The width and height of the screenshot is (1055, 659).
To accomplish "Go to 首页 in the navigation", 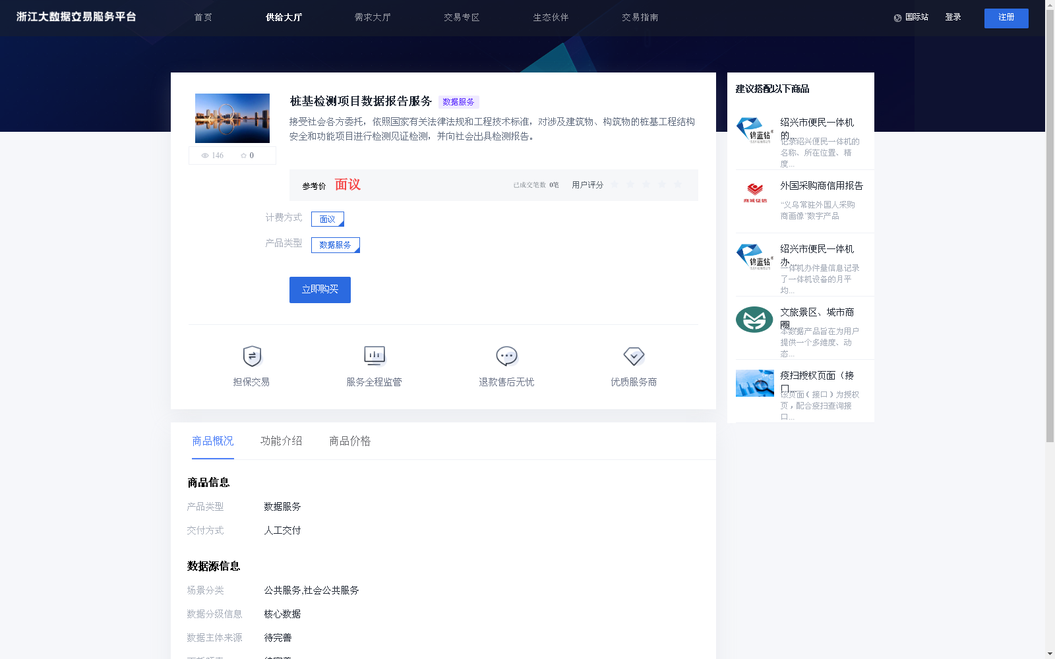I will (203, 18).
